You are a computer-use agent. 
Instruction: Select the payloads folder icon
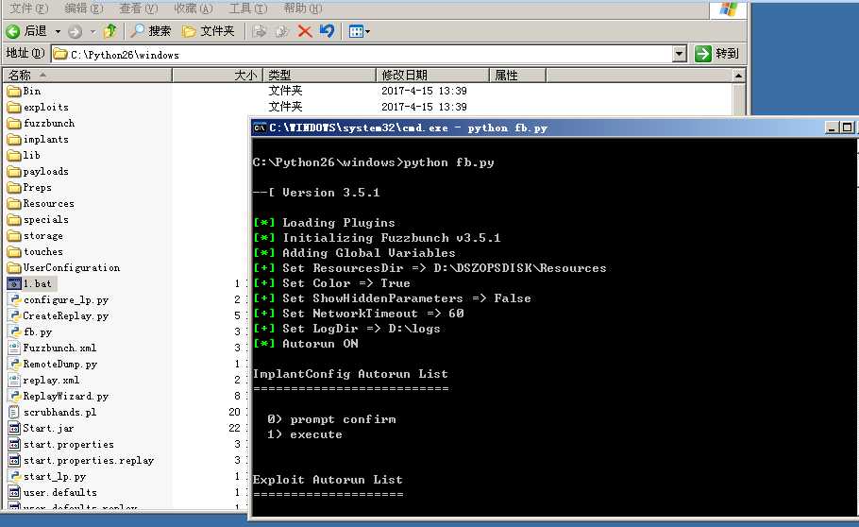14,172
